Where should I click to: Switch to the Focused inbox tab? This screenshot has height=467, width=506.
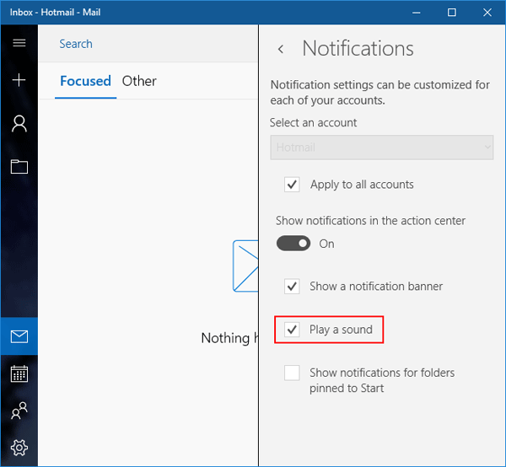tap(85, 82)
